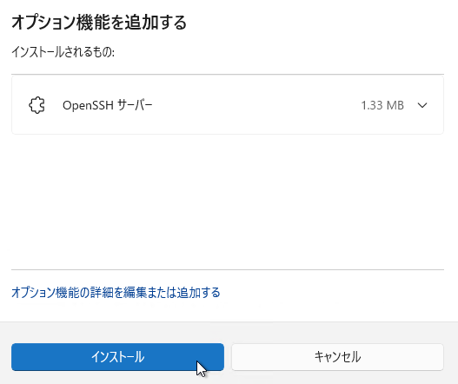Expand the OpenSSH サーバー details chevron
The width and height of the screenshot is (458, 384).
[x=422, y=105]
